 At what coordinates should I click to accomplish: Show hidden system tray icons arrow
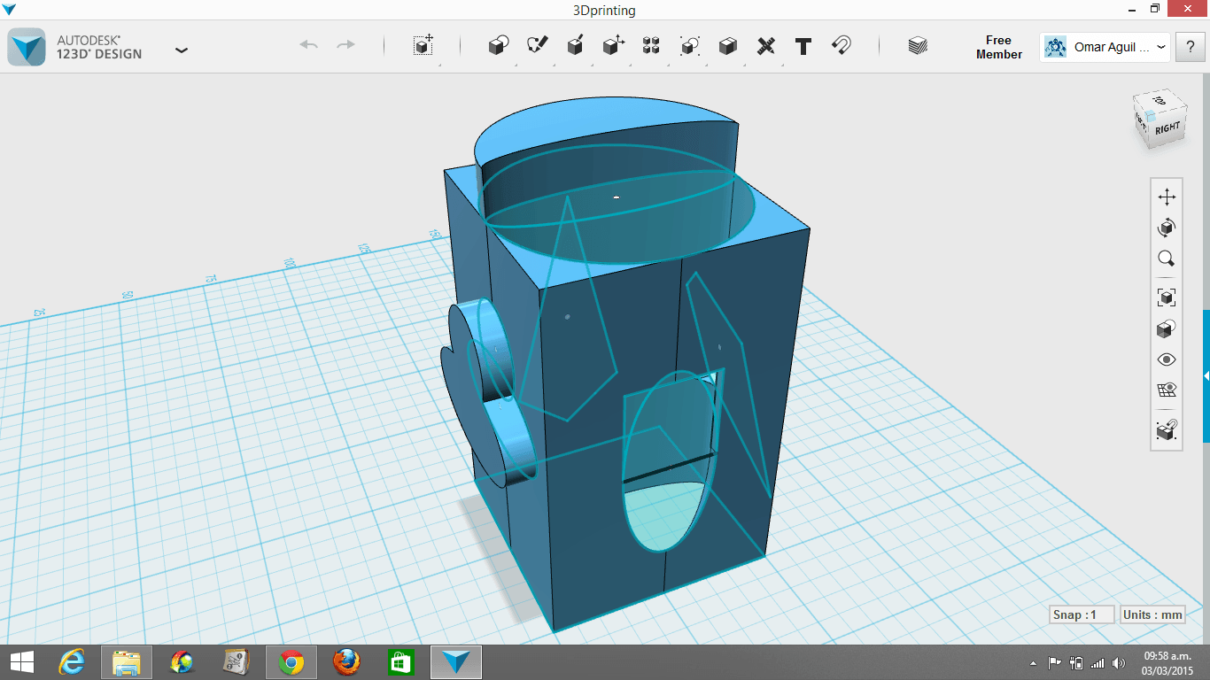1034,662
